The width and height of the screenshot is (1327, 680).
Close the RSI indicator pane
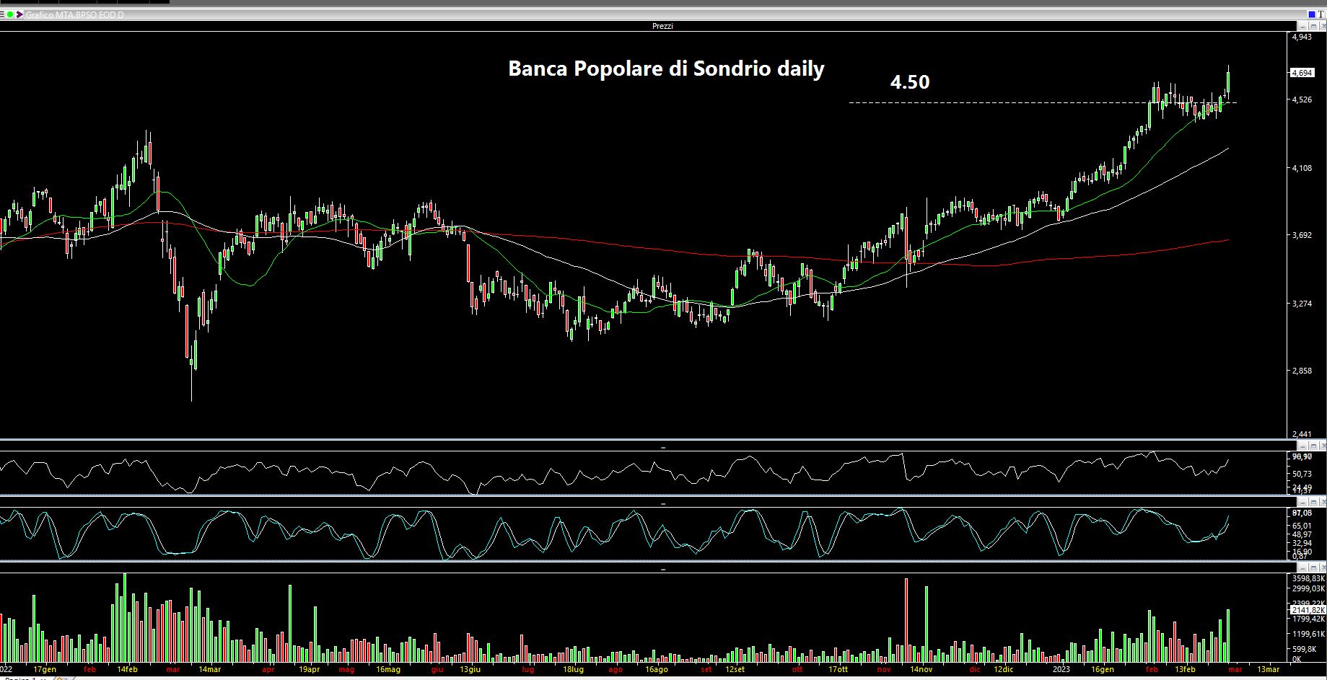[1322, 447]
